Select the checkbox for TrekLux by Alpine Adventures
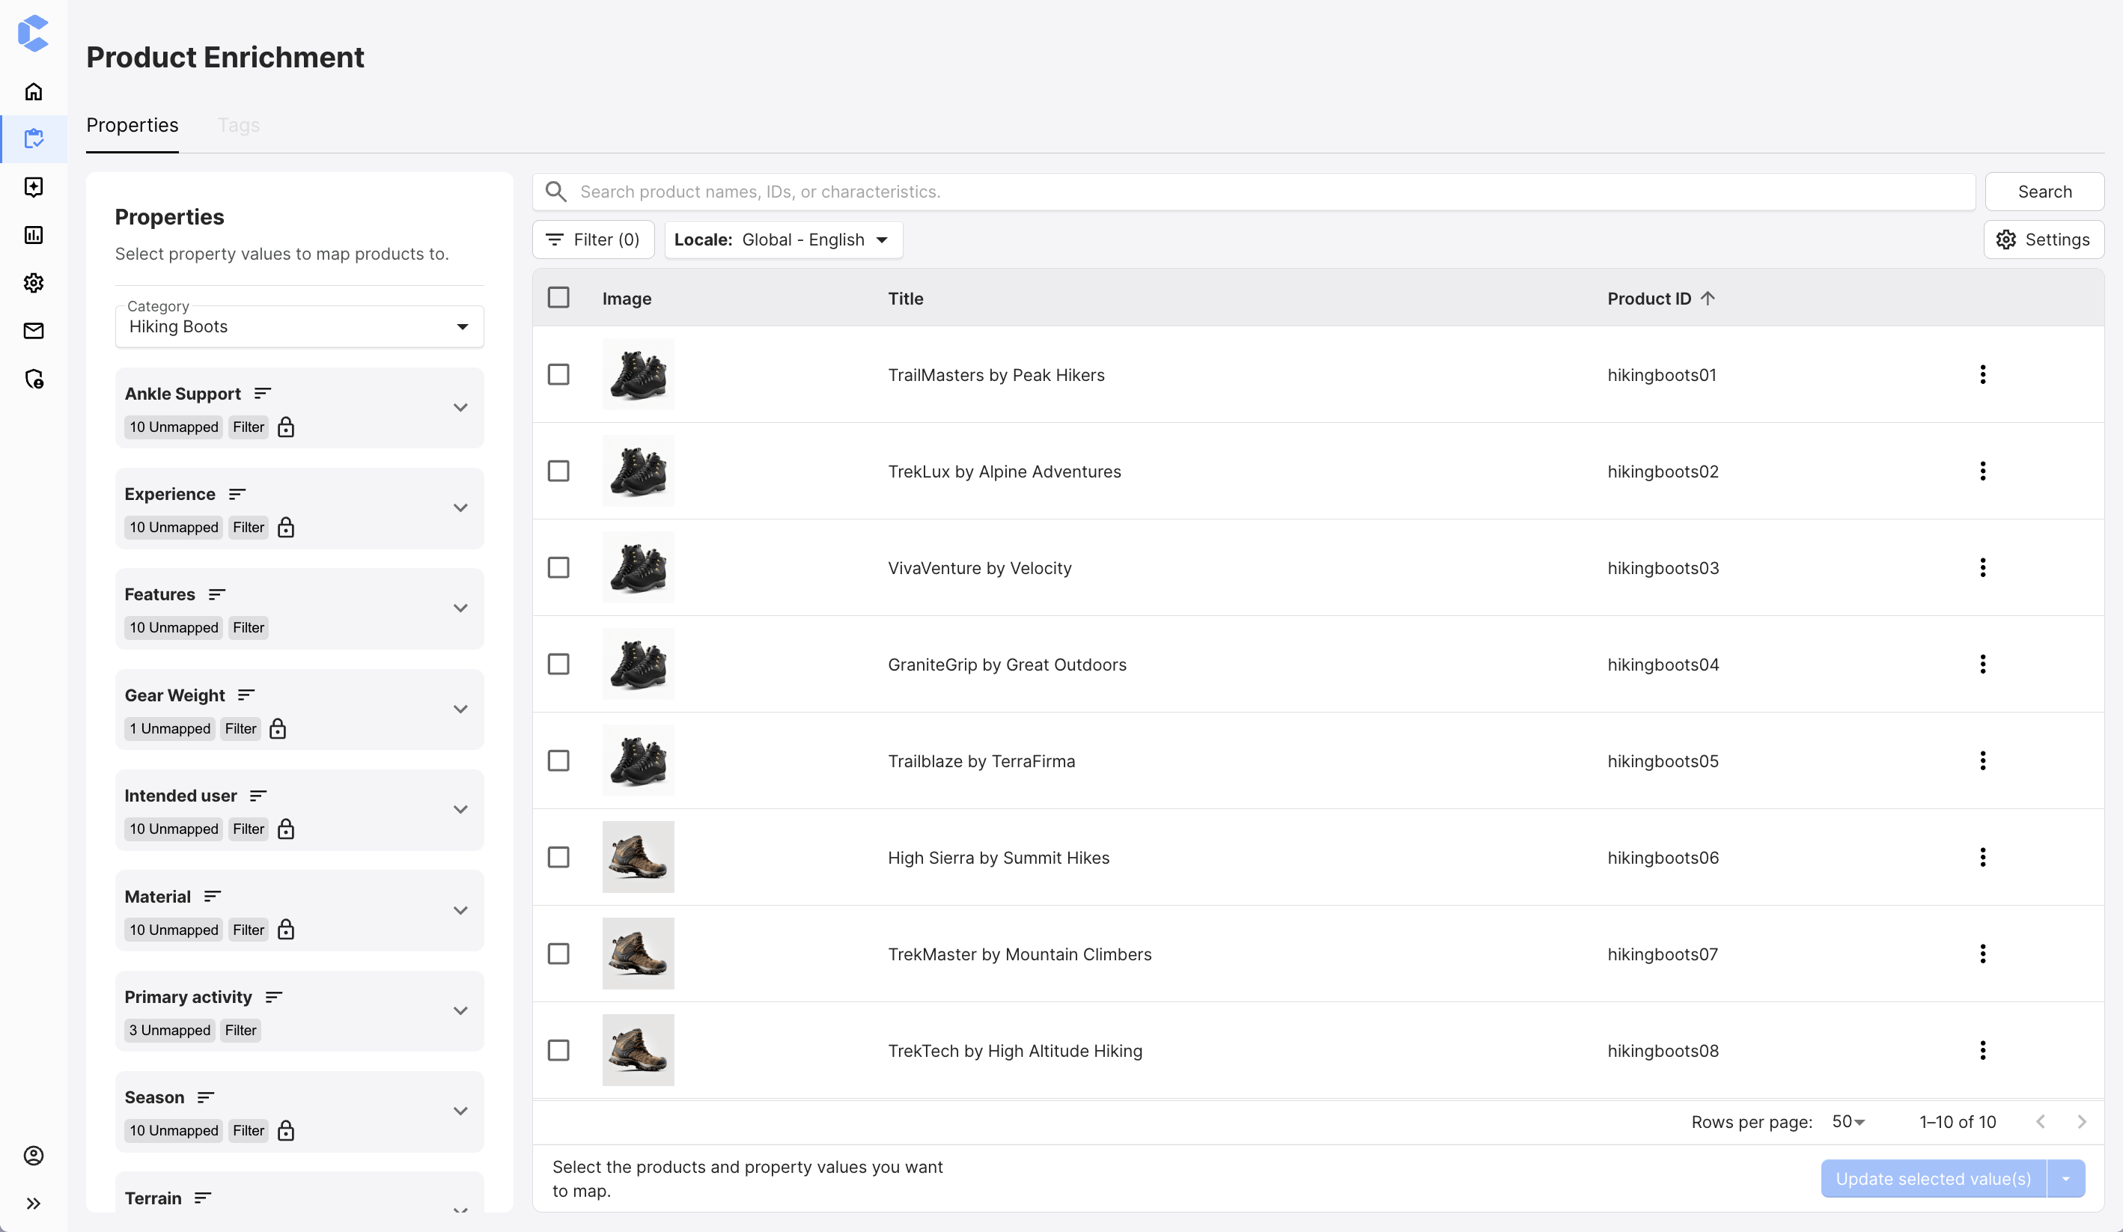The image size is (2123, 1232). click(x=558, y=471)
